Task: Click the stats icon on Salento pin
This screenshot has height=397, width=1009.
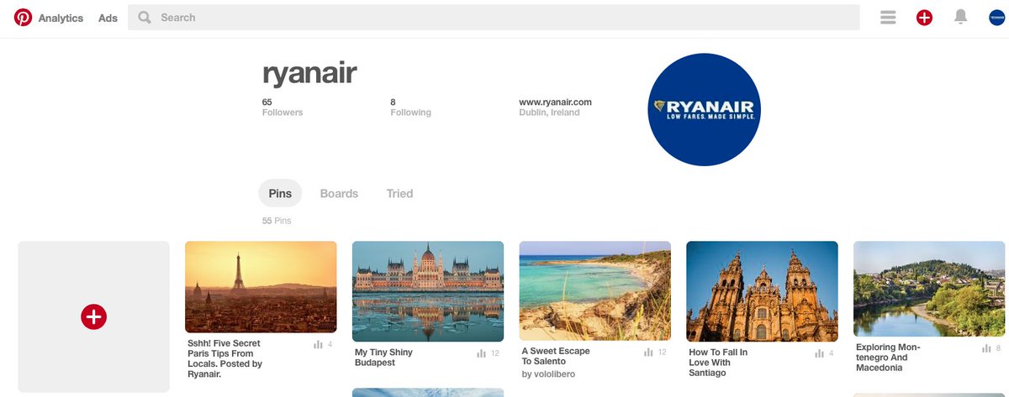Action: click(x=648, y=353)
